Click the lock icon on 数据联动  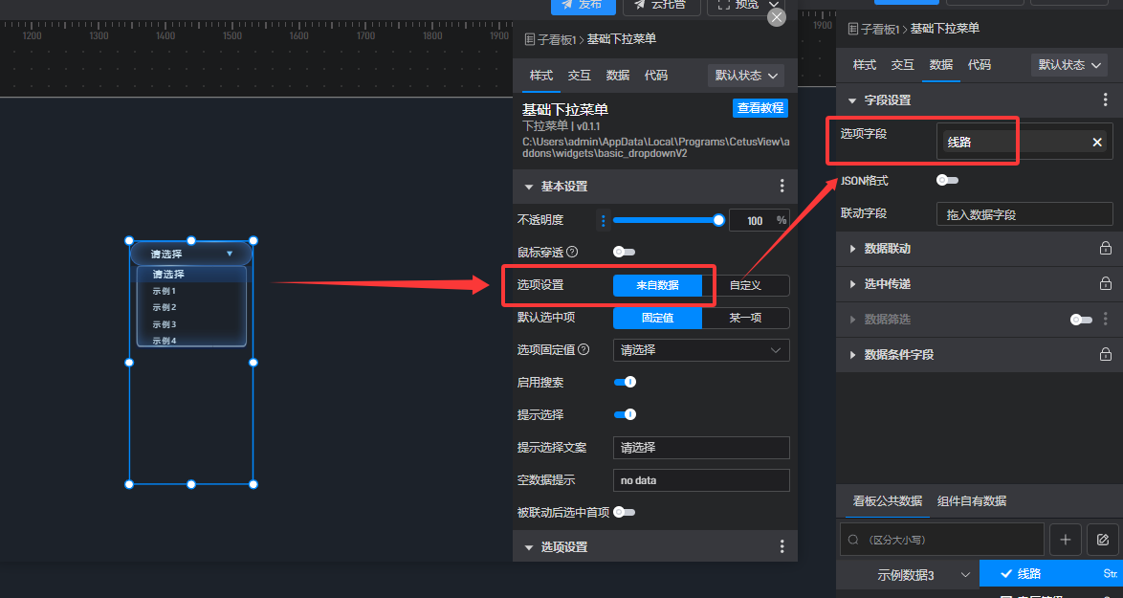click(1105, 249)
